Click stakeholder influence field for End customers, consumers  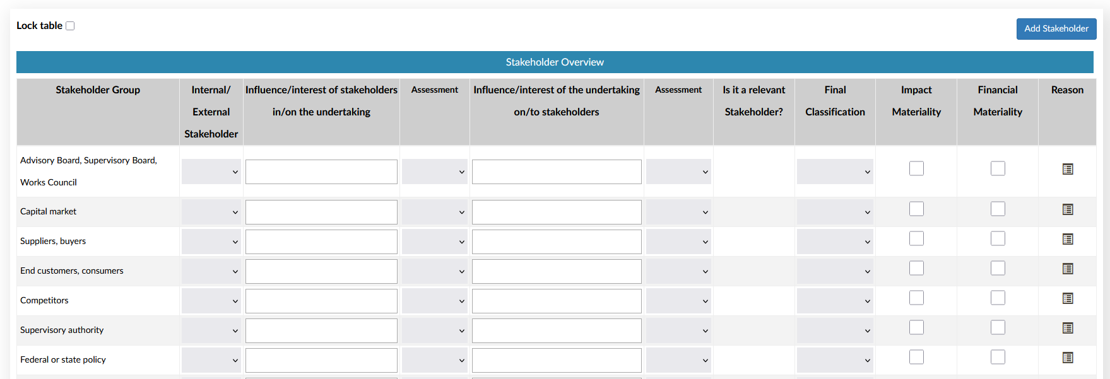click(x=321, y=271)
